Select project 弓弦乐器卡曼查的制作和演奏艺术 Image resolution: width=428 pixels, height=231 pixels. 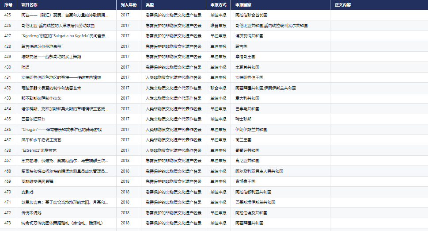(x=51, y=88)
